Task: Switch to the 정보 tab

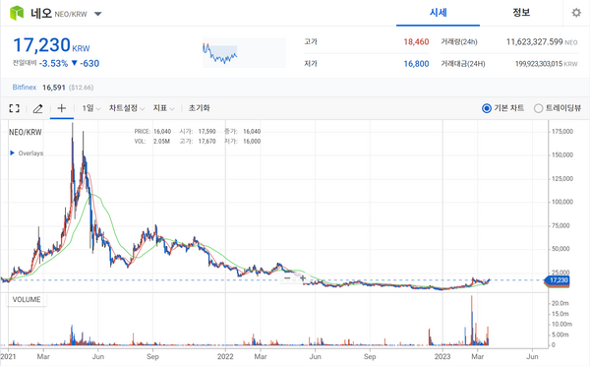Action: 521,13
